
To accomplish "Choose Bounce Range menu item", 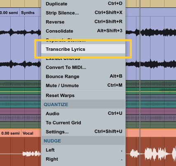I will point(83,76).
